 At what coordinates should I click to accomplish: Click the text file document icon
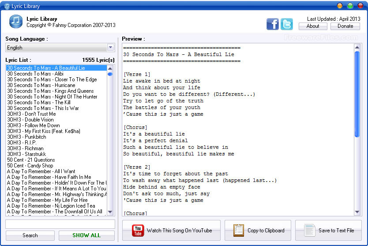tap(310, 230)
